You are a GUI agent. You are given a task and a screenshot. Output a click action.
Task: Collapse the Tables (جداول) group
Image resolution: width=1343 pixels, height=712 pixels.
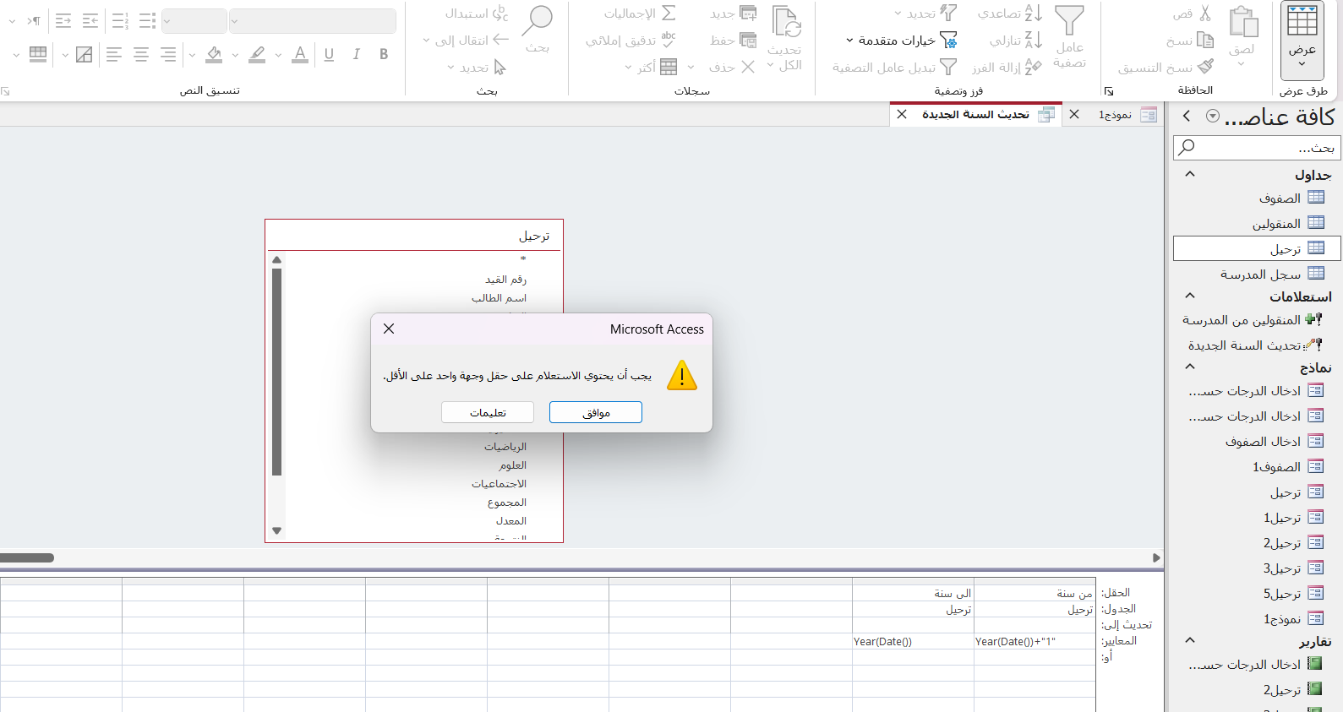tap(1190, 175)
